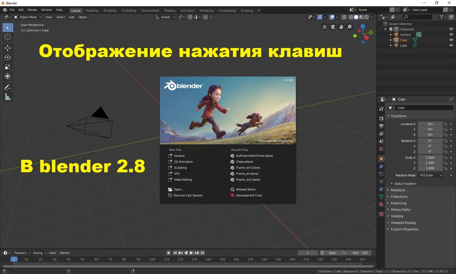Activate the Cursor tool
This screenshot has width=456, height=274.
[8, 37]
